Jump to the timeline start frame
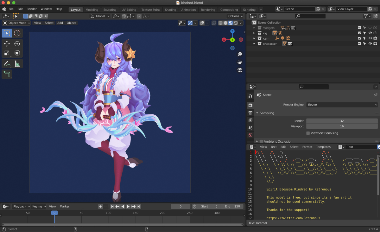The image size is (380, 232). 112,206
